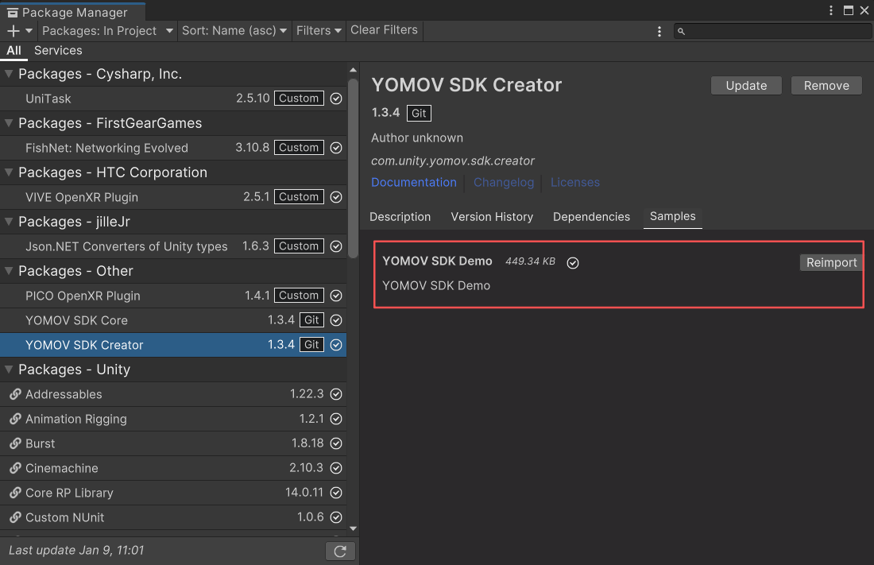Select the VIVE OpenXR Plugin package
Screen dimensions: 874x565
[173, 197]
